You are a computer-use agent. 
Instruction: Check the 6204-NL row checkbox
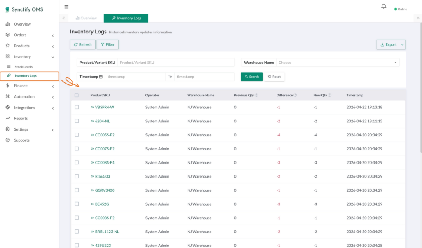[x=77, y=121]
